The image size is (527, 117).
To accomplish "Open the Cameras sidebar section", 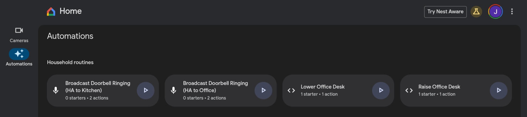I will [19, 35].
